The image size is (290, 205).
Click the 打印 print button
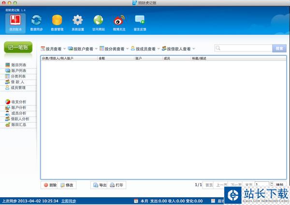point(116,185)
